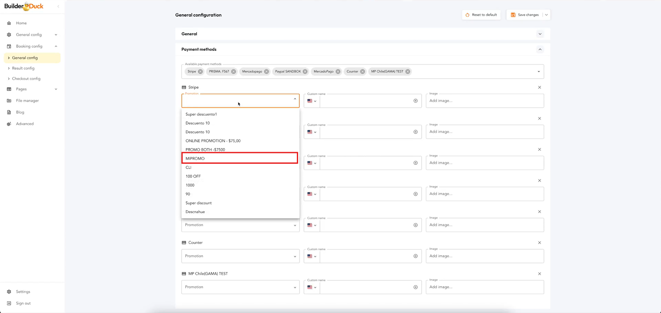The height and width of the screenshot is (313, 661).
Task: Collapse the sidebar using the arrow icon
Action: tap(58, 7)
